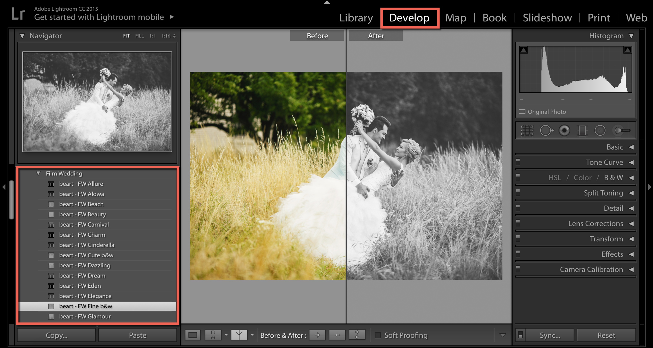
Task: Select the Red Eye Correction tool
Action: click(564, 130)
